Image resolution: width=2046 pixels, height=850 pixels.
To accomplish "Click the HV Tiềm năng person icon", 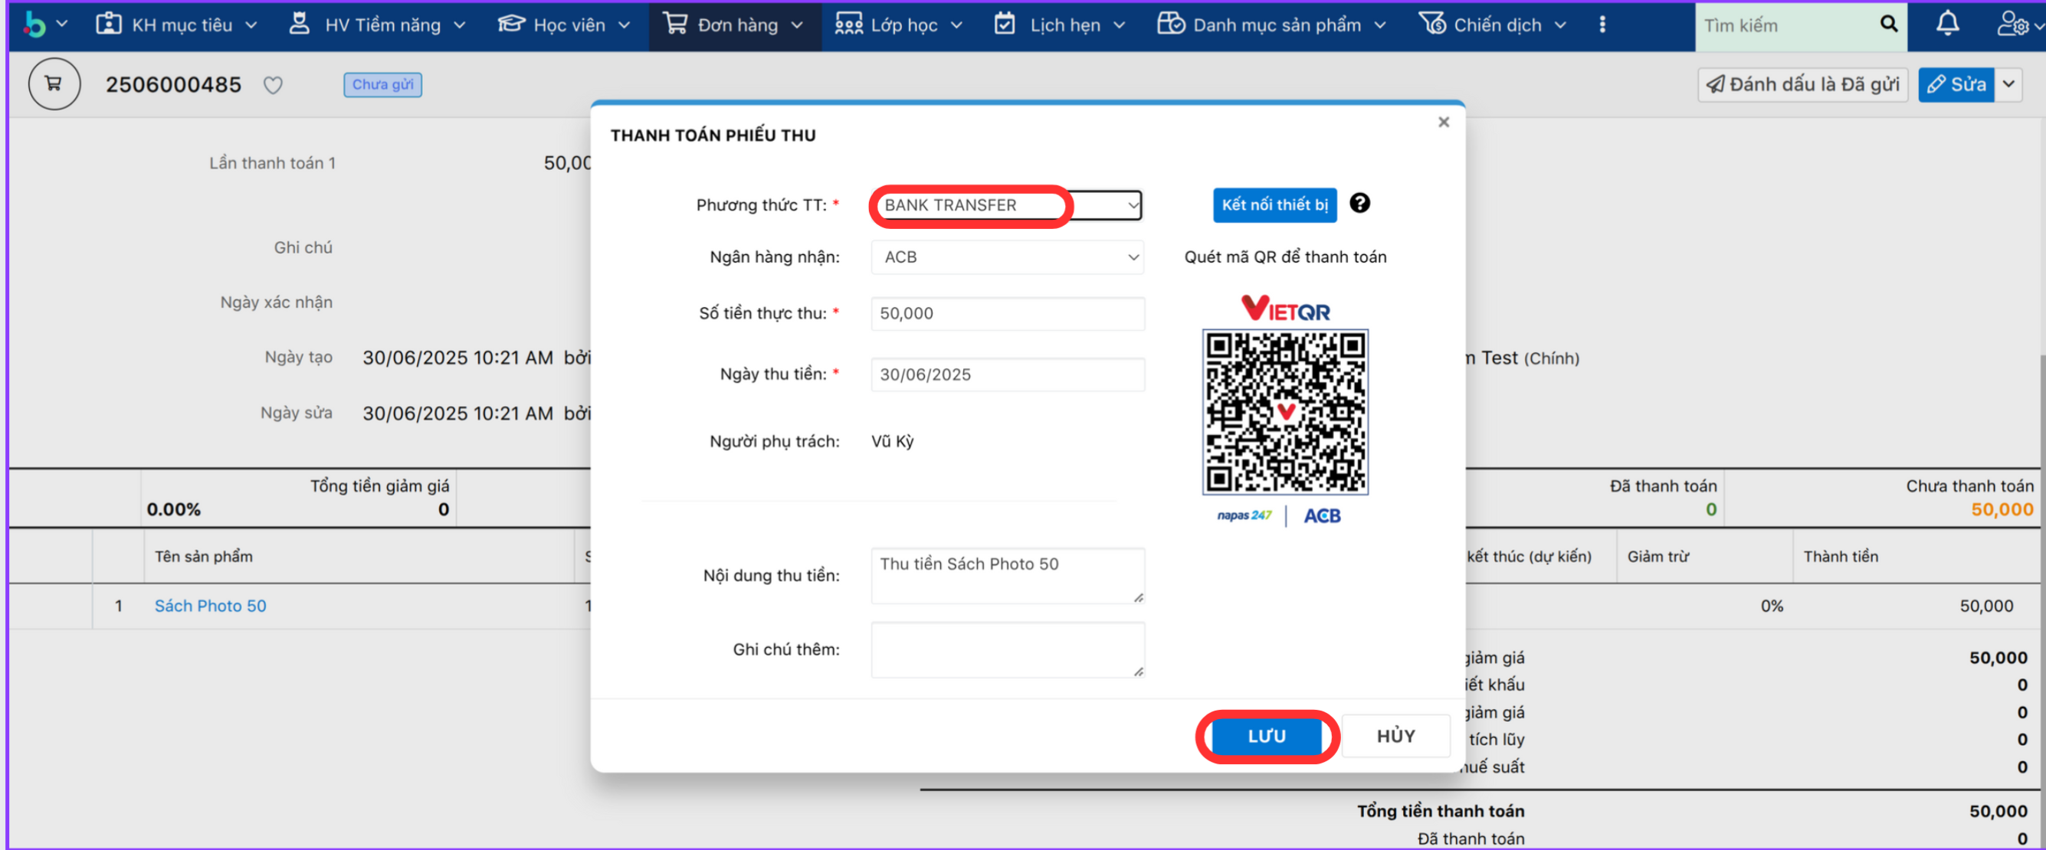I will pos(300,24).
